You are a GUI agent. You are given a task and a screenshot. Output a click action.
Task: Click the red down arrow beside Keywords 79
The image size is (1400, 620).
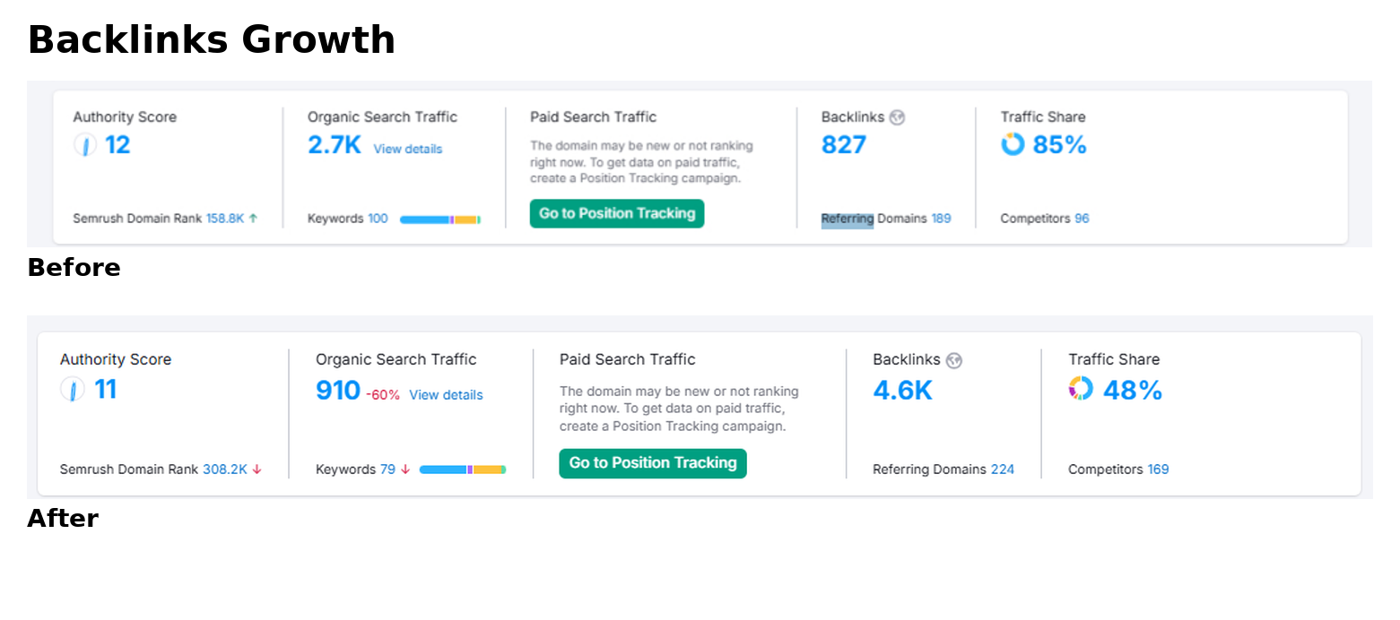click(405, 469)
